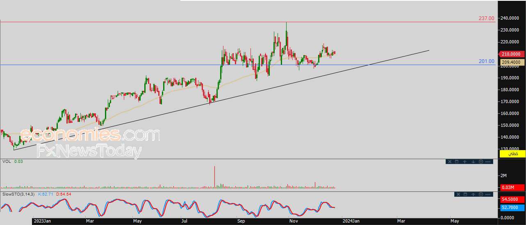Click the 2M volume axis label
The height and width of the screenshot is (225, 526).
tap(504, 175)
